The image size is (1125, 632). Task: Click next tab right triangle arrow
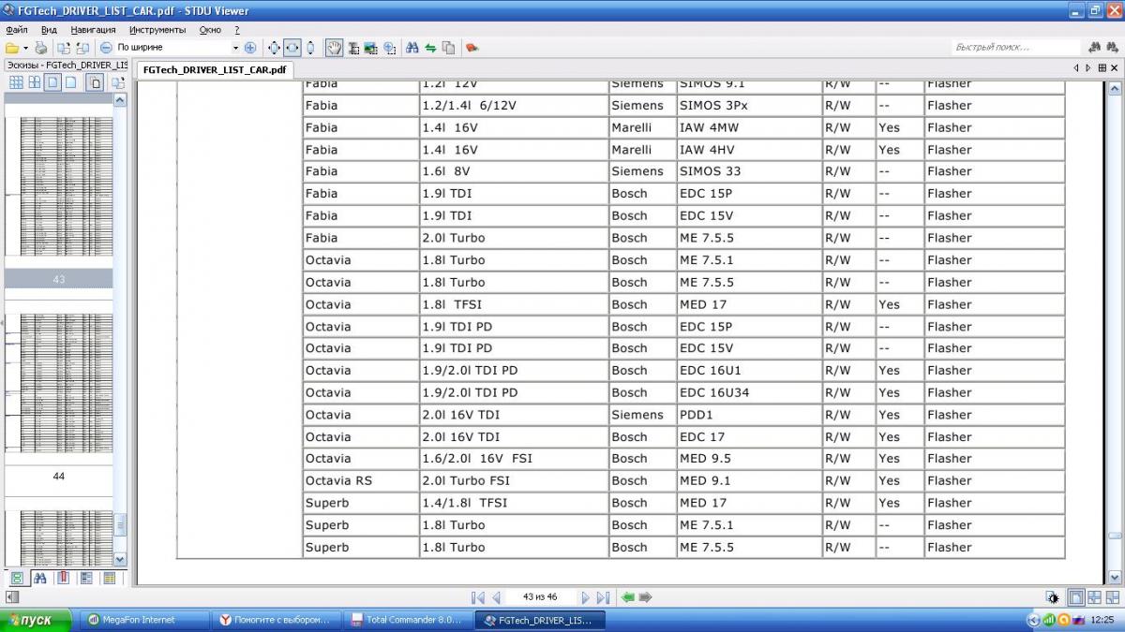click(1088, 67)
